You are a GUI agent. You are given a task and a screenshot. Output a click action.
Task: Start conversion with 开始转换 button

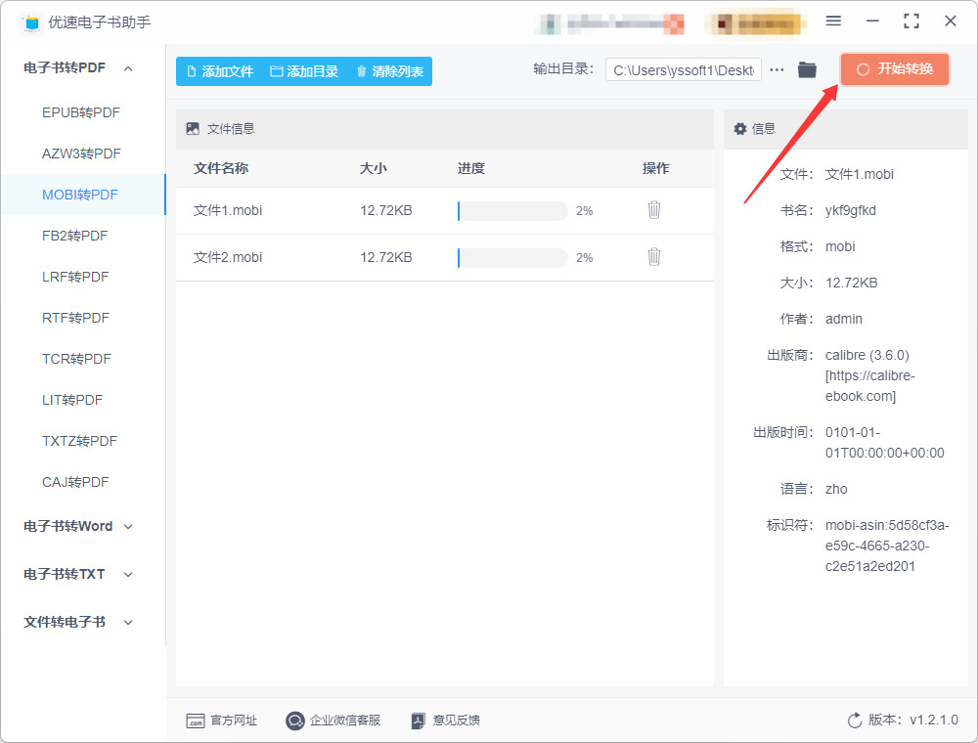[x=895, y=69]
